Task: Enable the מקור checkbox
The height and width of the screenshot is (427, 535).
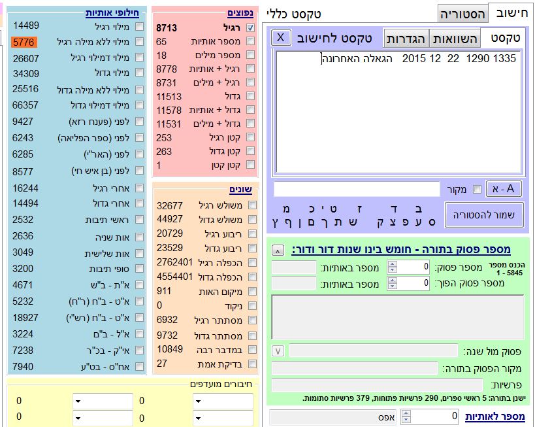Action: (476, 190)
